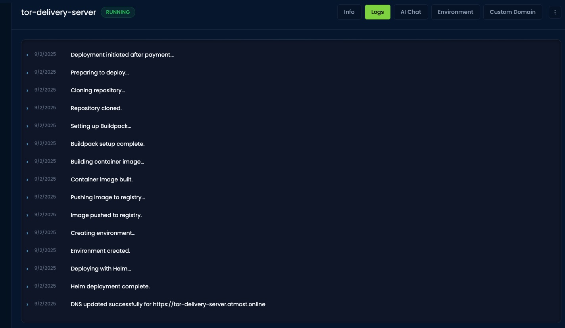Expand the 'Repository cloned' log entry

pyautogui.click(x=27, y=108)
